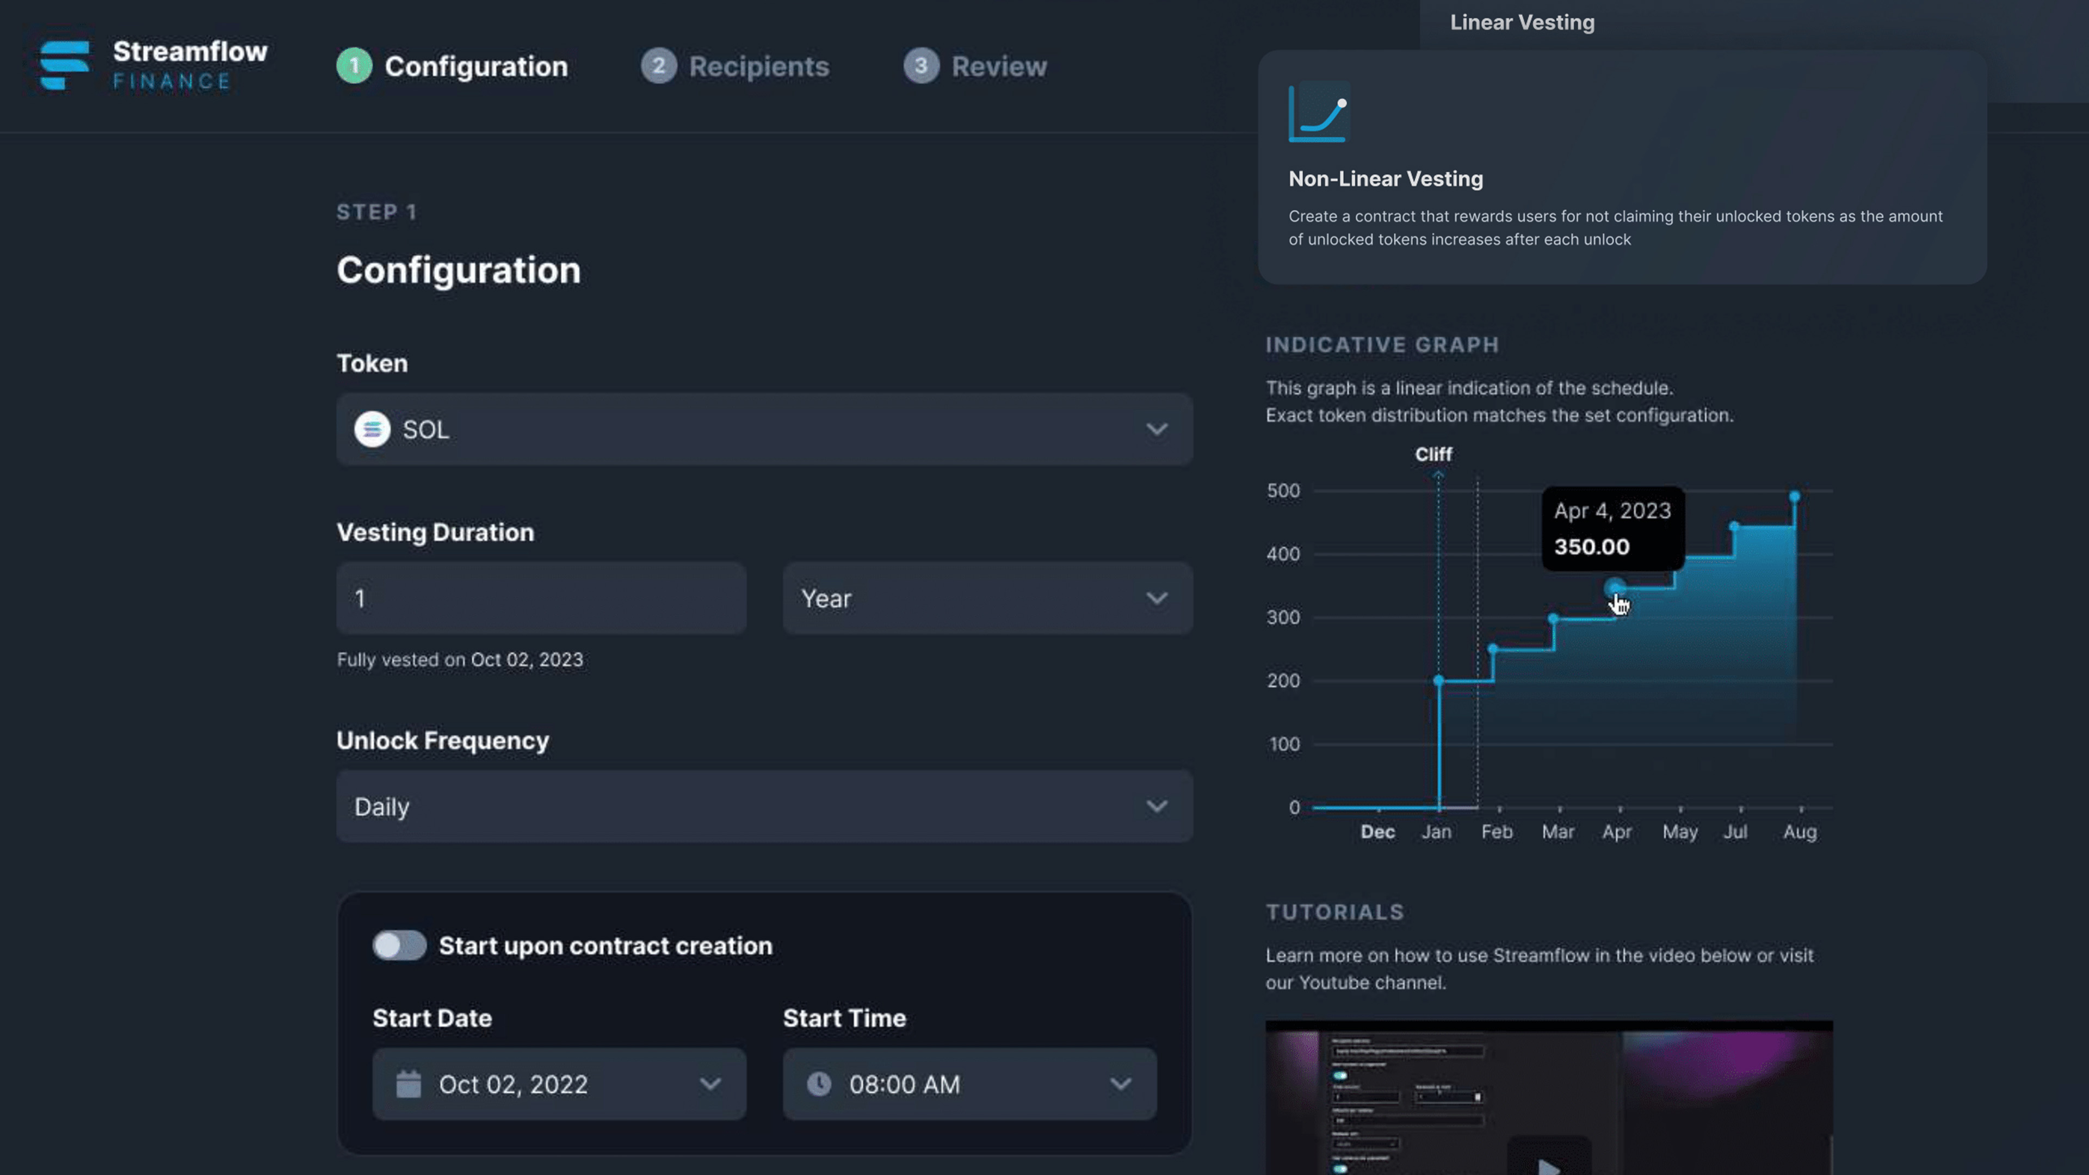Screen dimensions: 2089x1175
Task: Open the 08:00 AM start time dropdown
Action: (969, 1084)
